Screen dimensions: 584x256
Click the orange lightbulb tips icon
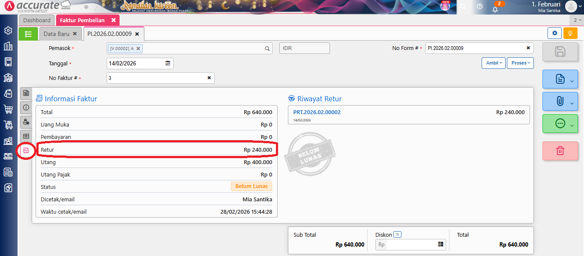(x=570, y=33)
